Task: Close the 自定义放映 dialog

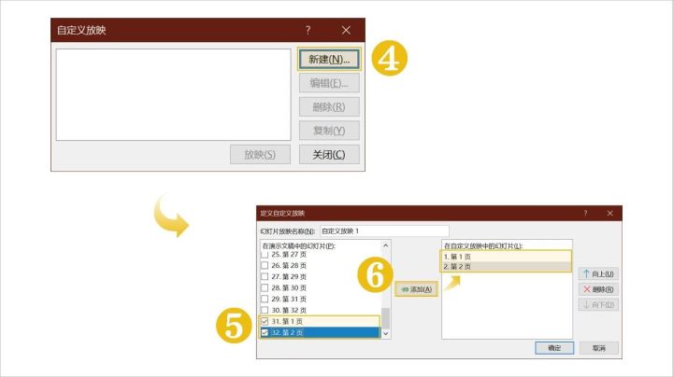Action: tap(346, 30)
